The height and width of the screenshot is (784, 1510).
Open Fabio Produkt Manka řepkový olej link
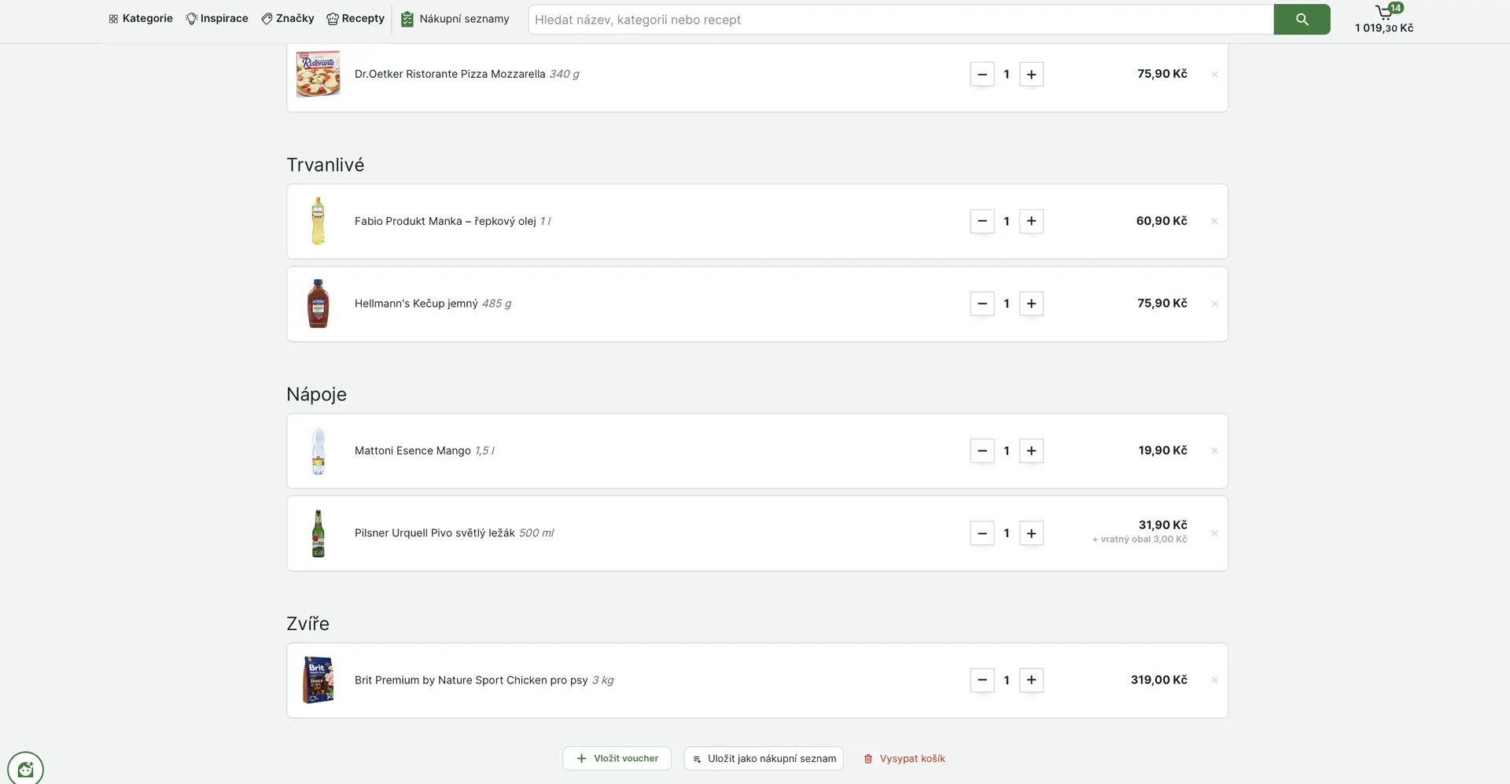pyautogui.click(x=453, y=221)
